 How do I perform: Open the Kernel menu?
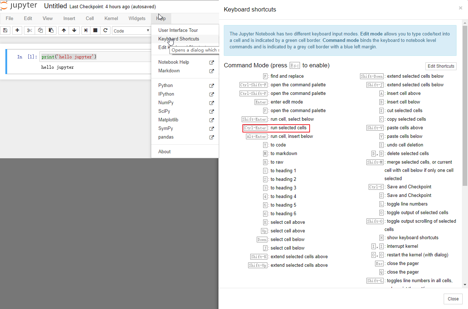coord(111,18)
